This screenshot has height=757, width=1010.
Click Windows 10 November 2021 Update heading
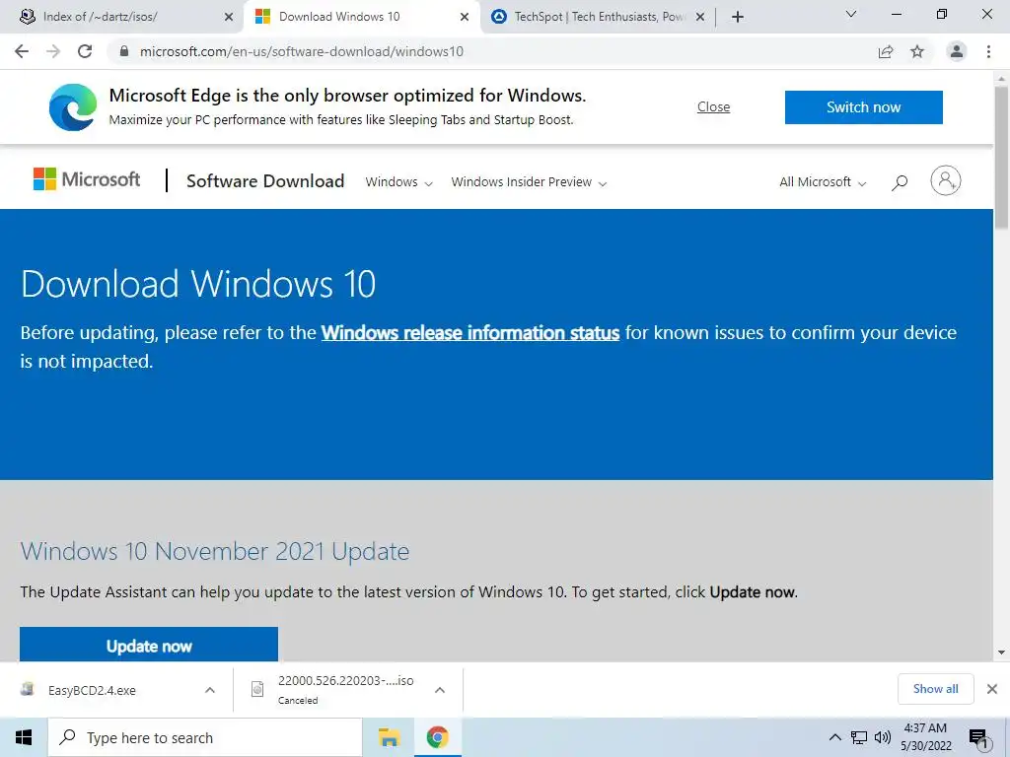pyautogui.click(x=214, y=552)
